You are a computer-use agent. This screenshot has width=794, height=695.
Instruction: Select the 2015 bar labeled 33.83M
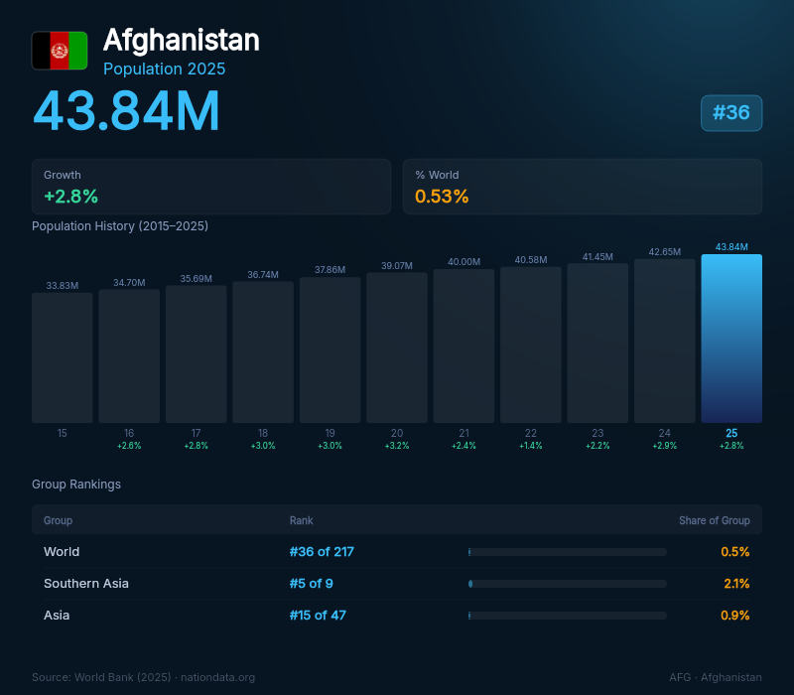63,357
